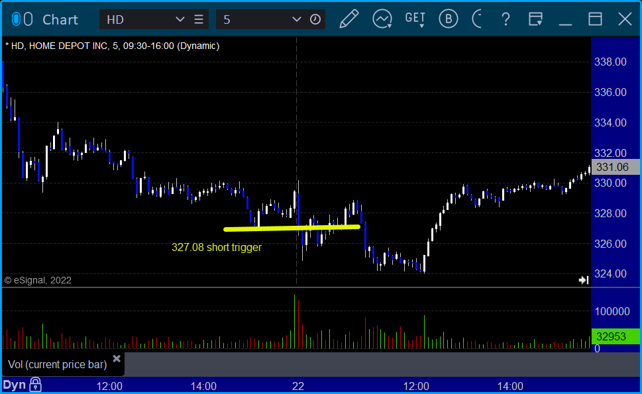Close the chart window
This screenshot has width=642, height=394.
coord(625,19)
